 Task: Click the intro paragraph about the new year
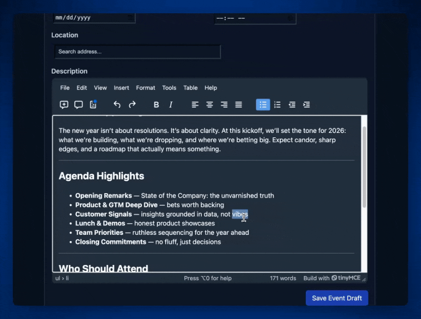point(203,140)
